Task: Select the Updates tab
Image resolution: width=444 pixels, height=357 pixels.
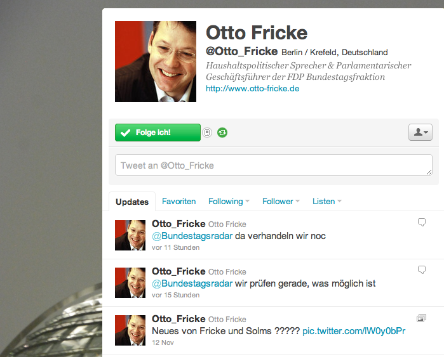Action: pos(132,202)
